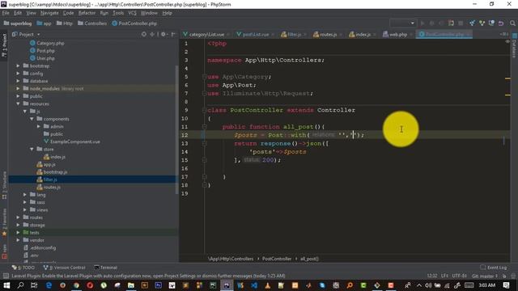This screenshot has width=518, height=291.
Task: Toggle fold on class PostController line
Action: [204, 110]
